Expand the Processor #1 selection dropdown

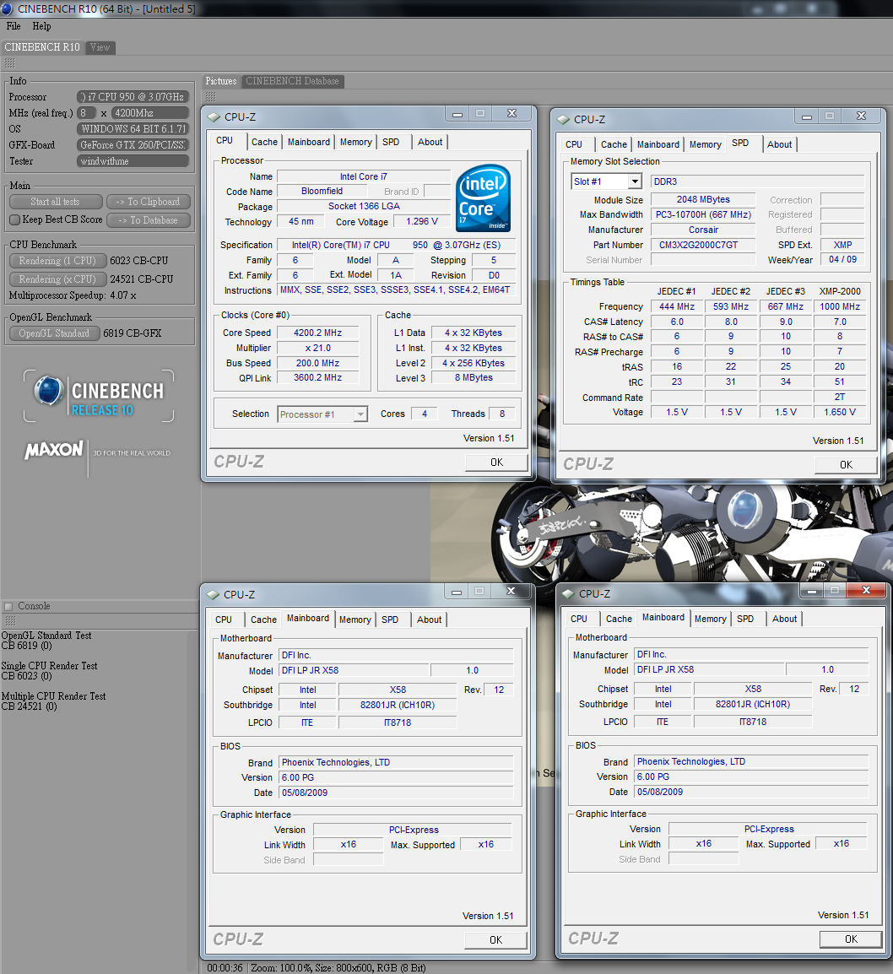click(x=360, y=414)
